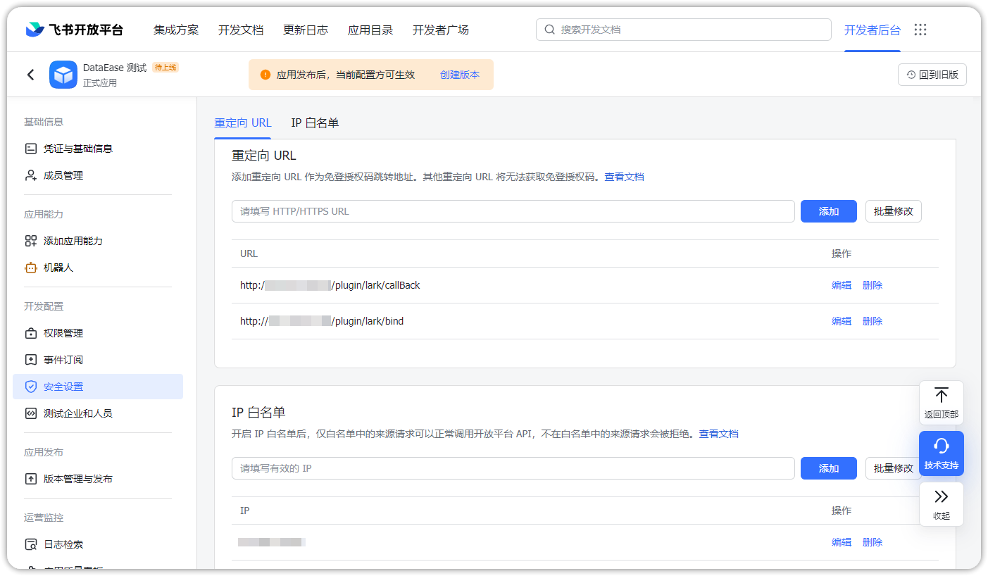
Task: Click the 创建版本 link in banner
Action: (460, 75)
